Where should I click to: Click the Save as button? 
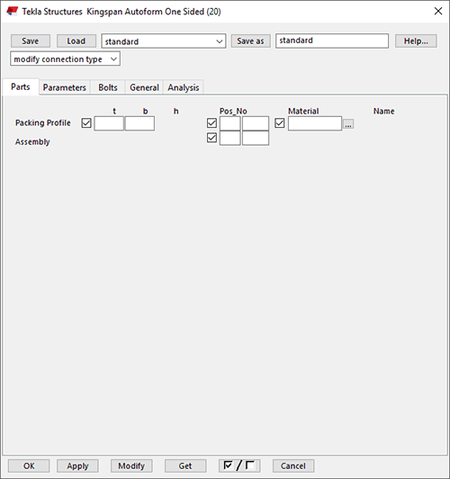250,41
